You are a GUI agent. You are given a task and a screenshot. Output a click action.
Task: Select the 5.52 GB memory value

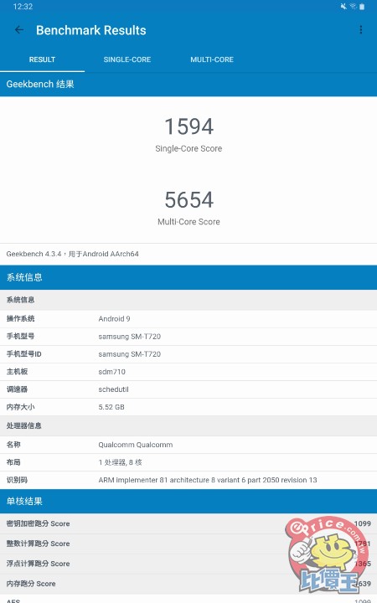[x=111, y=407]
